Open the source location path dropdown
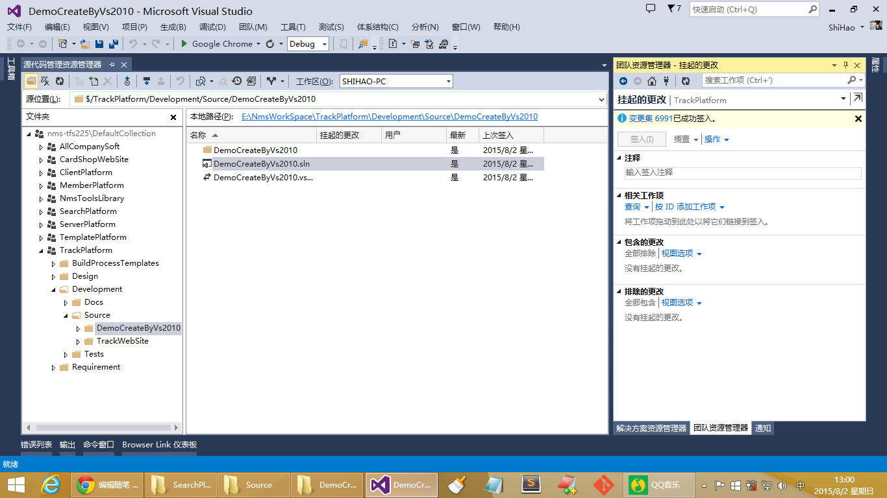Screen dimensions: 887x498 (x=601, y=99)
